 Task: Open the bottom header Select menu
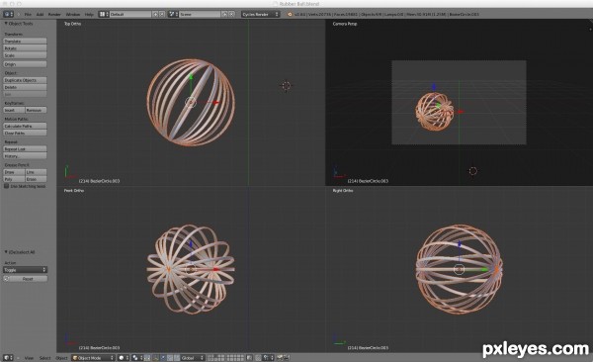pyautogui.click(x=45, y=358)
